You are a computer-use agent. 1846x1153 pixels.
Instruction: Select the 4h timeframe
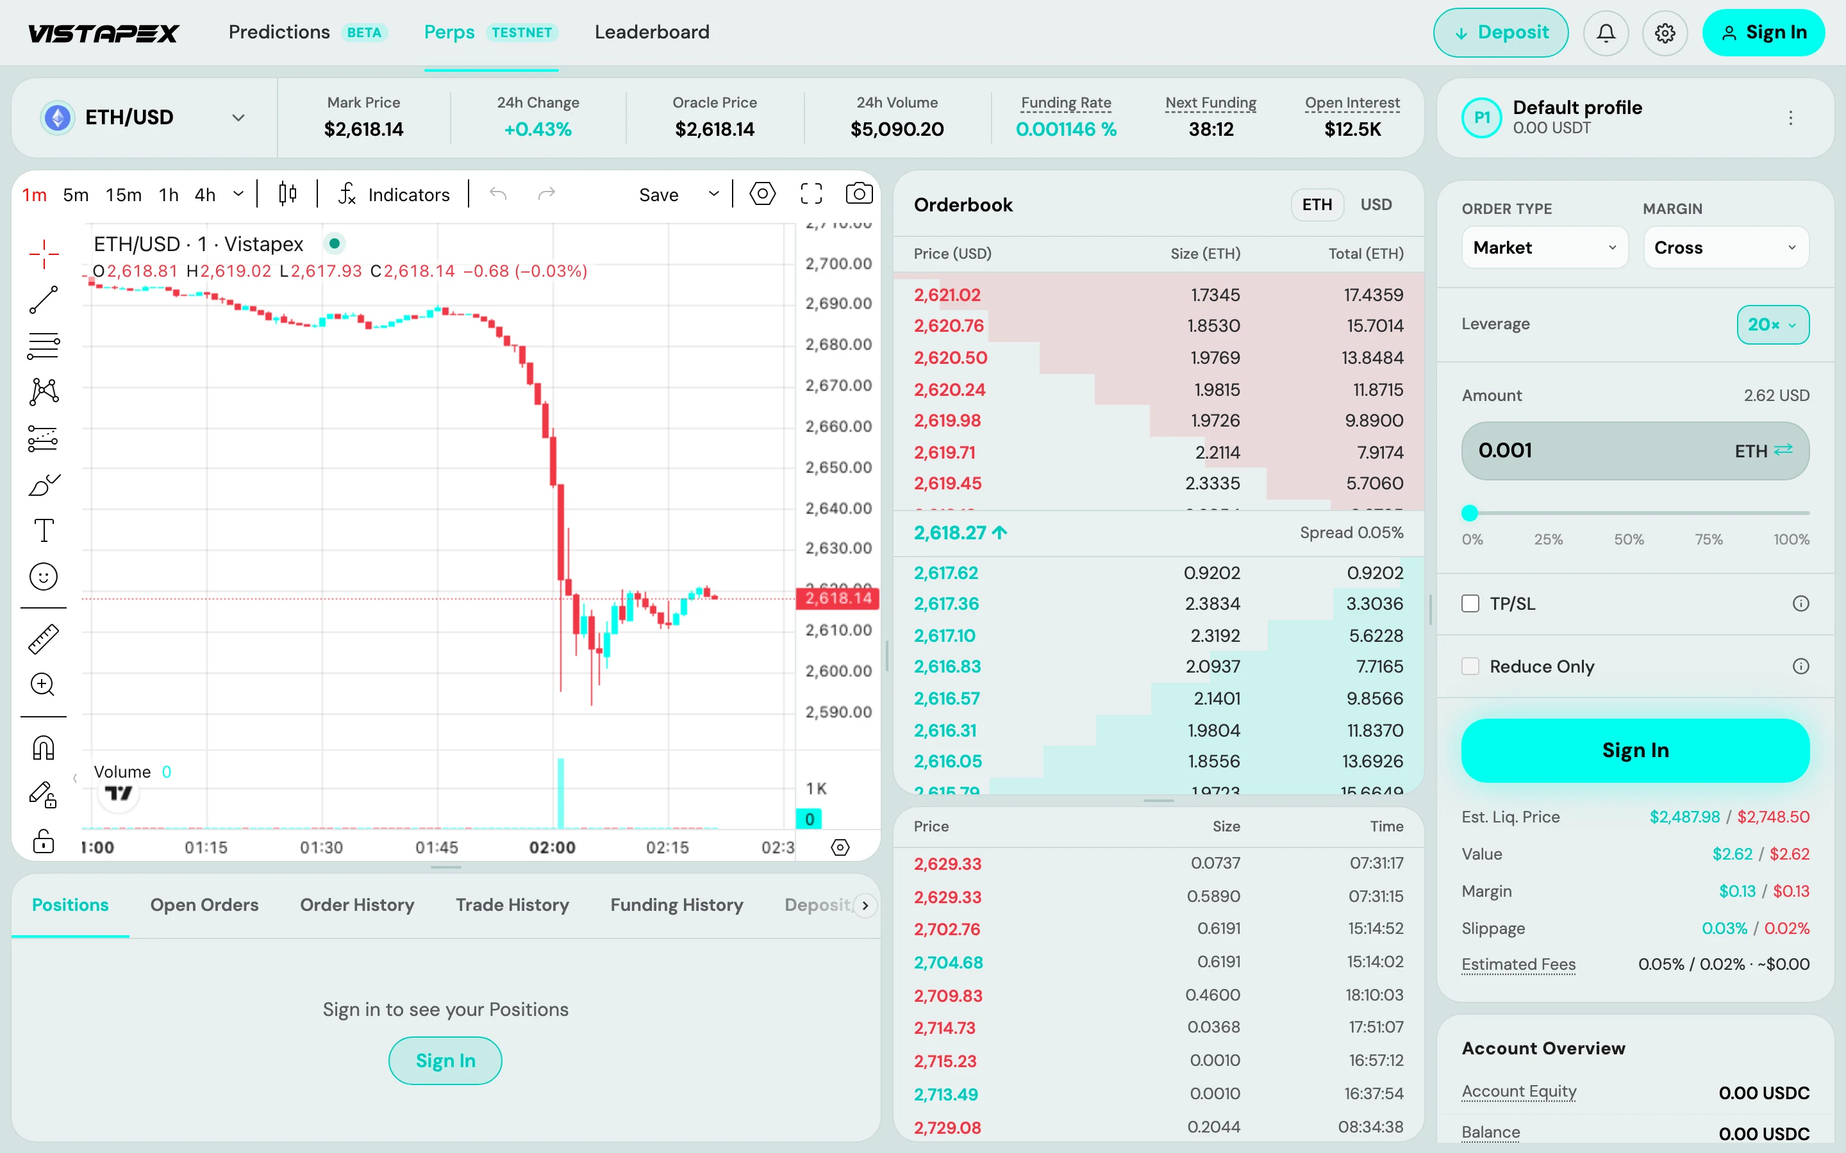point(205,195)
